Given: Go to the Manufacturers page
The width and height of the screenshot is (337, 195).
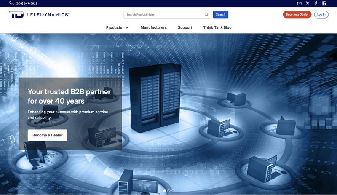Looking at the screenshot, I should pyautogui.click(x=153, y=27).
